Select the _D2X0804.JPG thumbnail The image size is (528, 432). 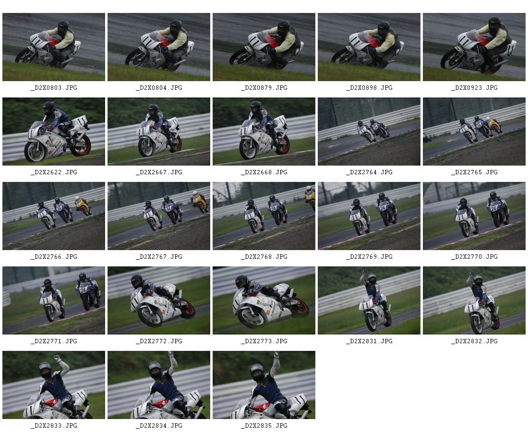(x=159, y=47)
